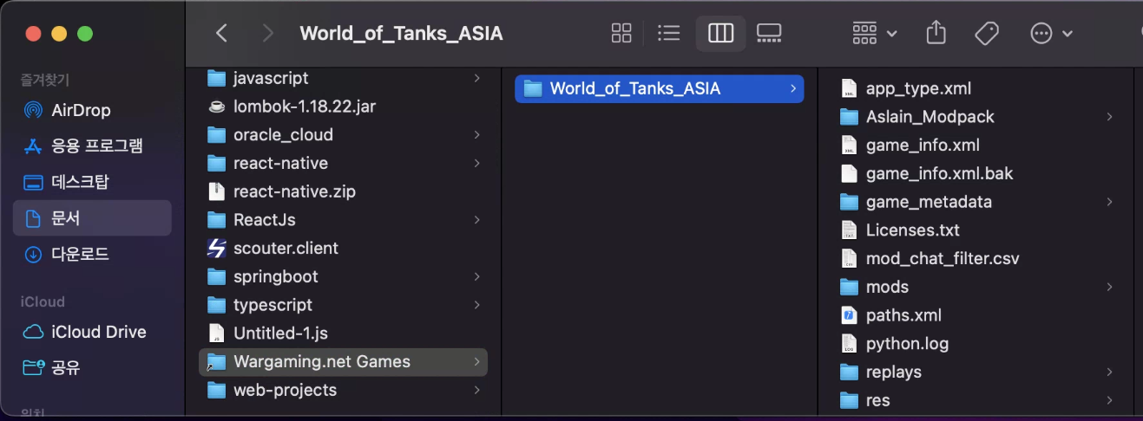
Task: Open 데스크탑 in the sidebar
Action: coord(92,182)
